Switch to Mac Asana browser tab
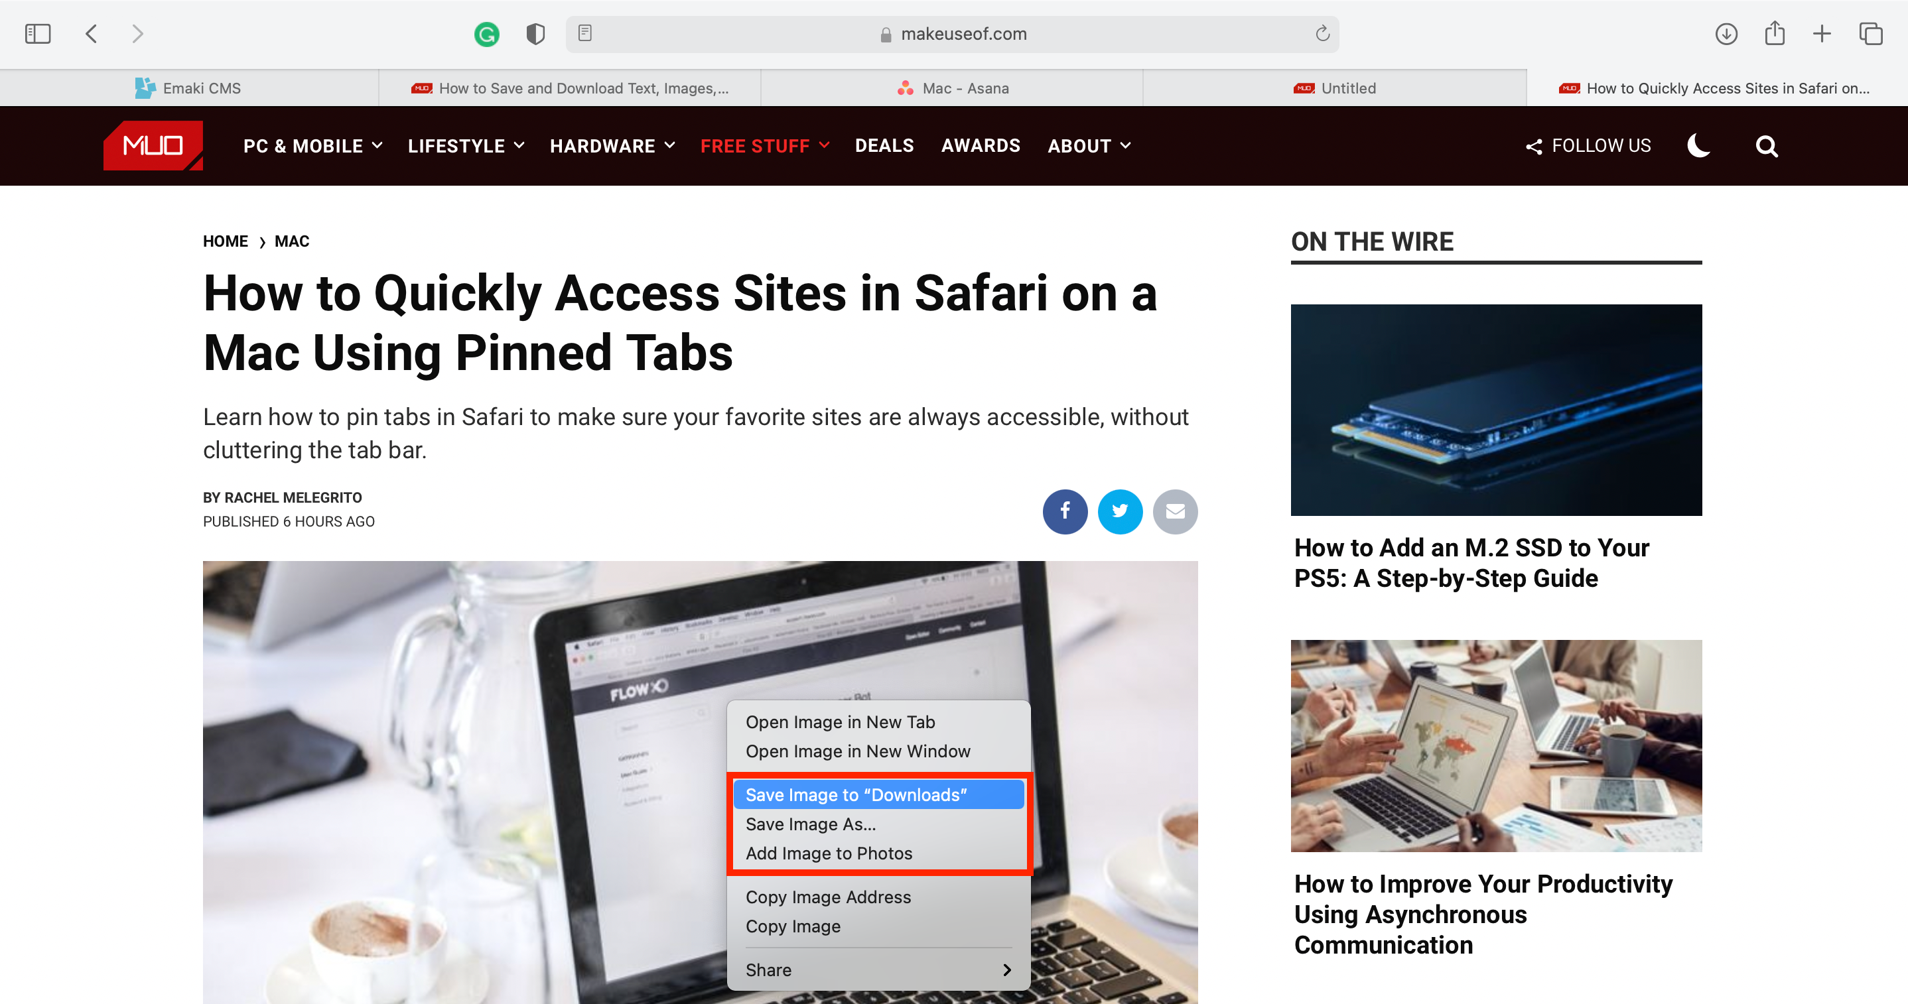Image resolution: width=1908 pixels, height=1004 pixels. tap(953, 87)
